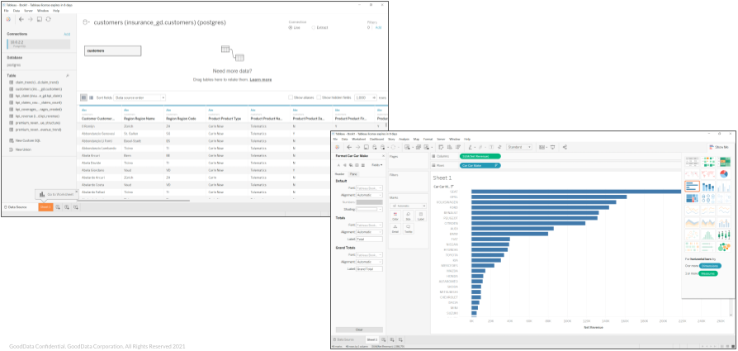Viewport: 738px width, 351px height.
Task: Open Totals Alignment dropdown
Action: pos(370,232)
